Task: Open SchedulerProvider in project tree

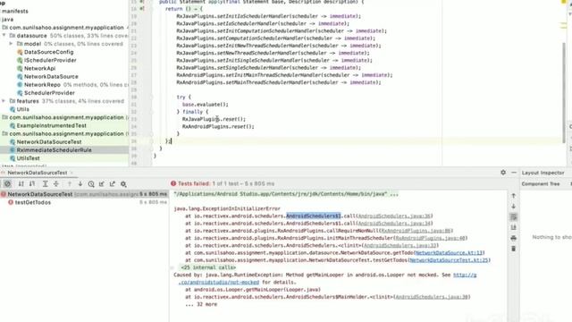Action: [49, 93]
